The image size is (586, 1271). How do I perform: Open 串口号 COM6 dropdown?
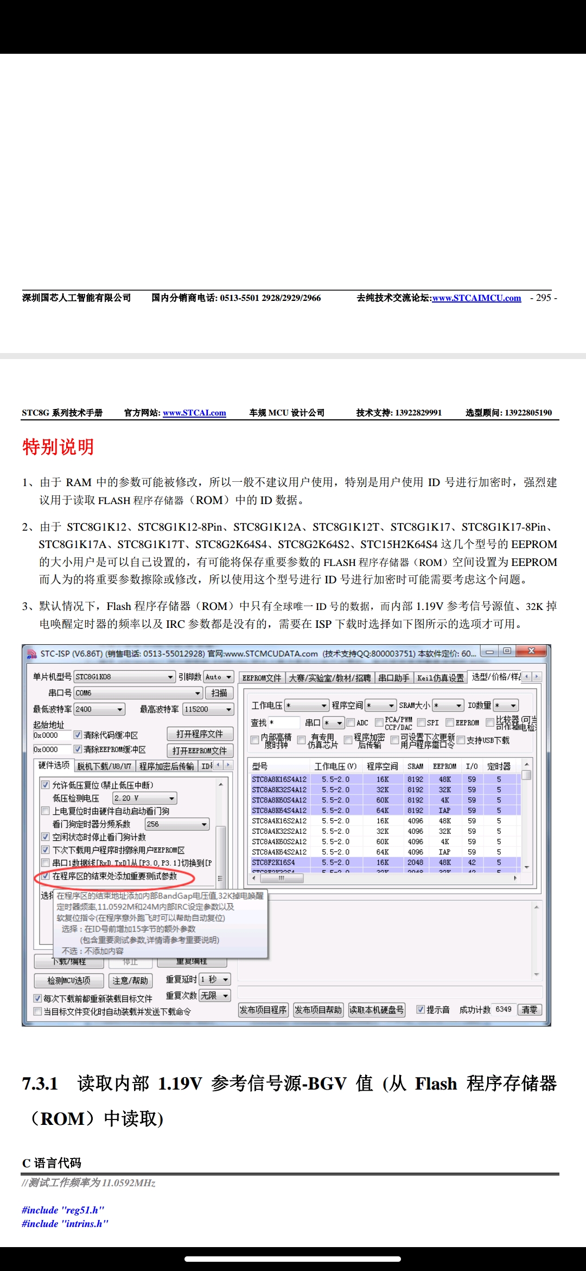[x=138, y=693]
